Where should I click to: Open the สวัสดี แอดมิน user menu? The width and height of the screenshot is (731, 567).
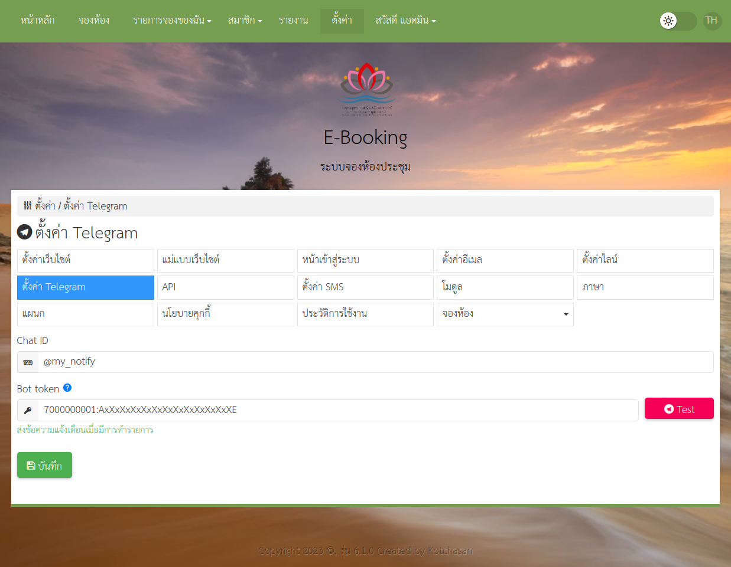click(406, 21)
